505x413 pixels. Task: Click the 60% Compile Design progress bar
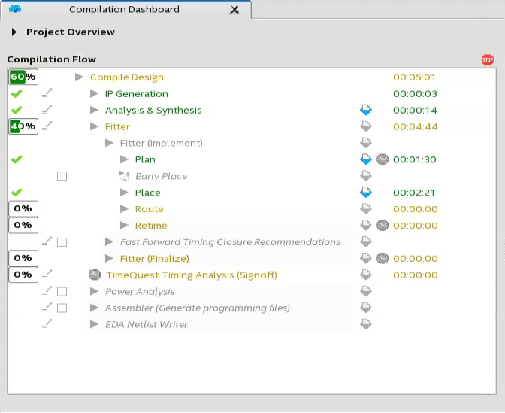click(23, 77)
